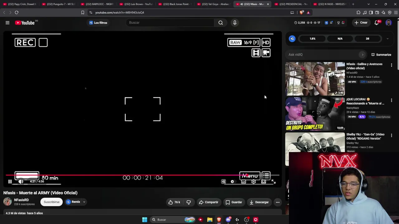Switch to the Luis Brown tab

[x=136, y=4]
